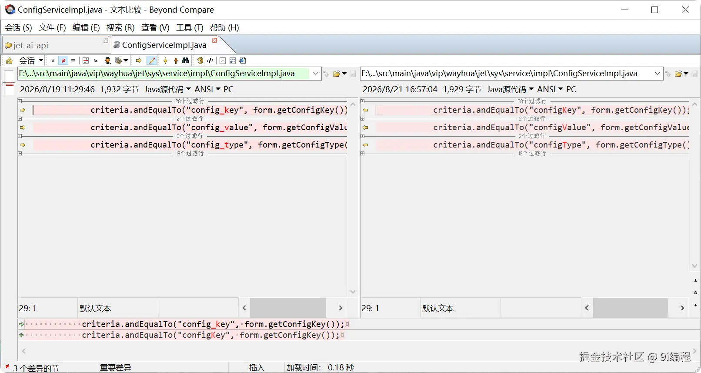Click right pane horizontal scrollbar thumb
Image resolution: width=701 pixels, height=373 pixels.
click(630, 308)
